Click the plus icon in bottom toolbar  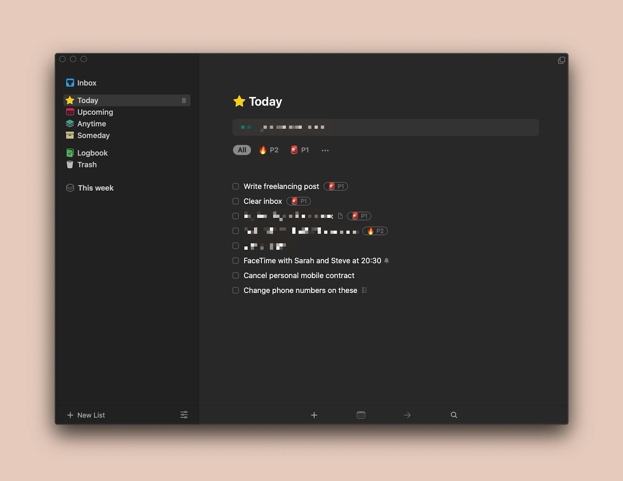click(x=314, y=415)
